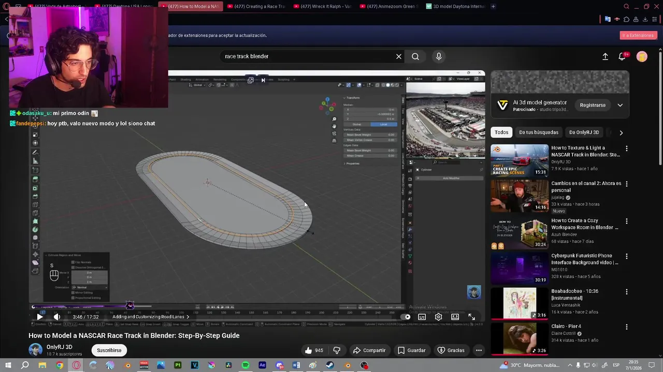Open the OnlyRJ 3D channel avatar
663x372 pixels.
[35, 350]
